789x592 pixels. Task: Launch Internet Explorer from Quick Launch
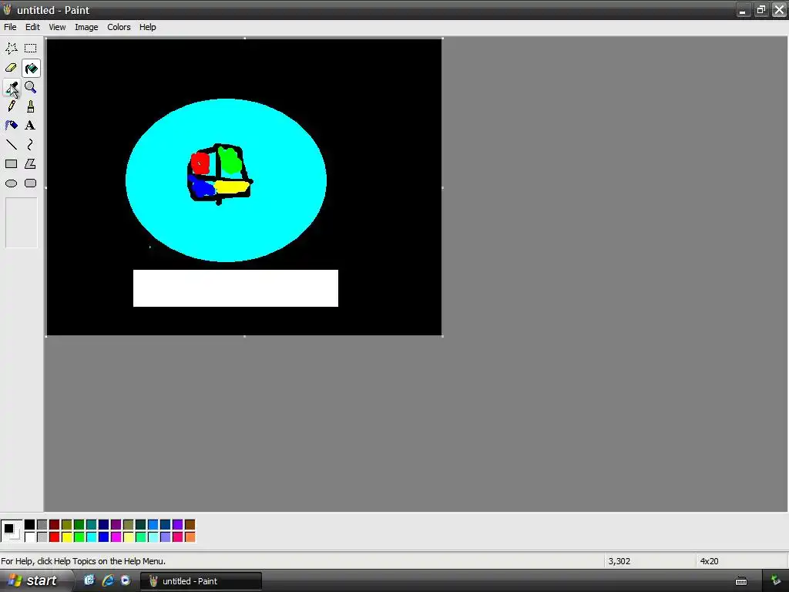coord(108,580)
